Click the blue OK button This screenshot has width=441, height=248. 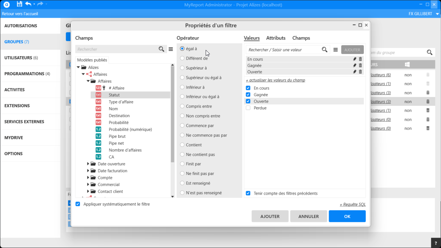(347, 216)
